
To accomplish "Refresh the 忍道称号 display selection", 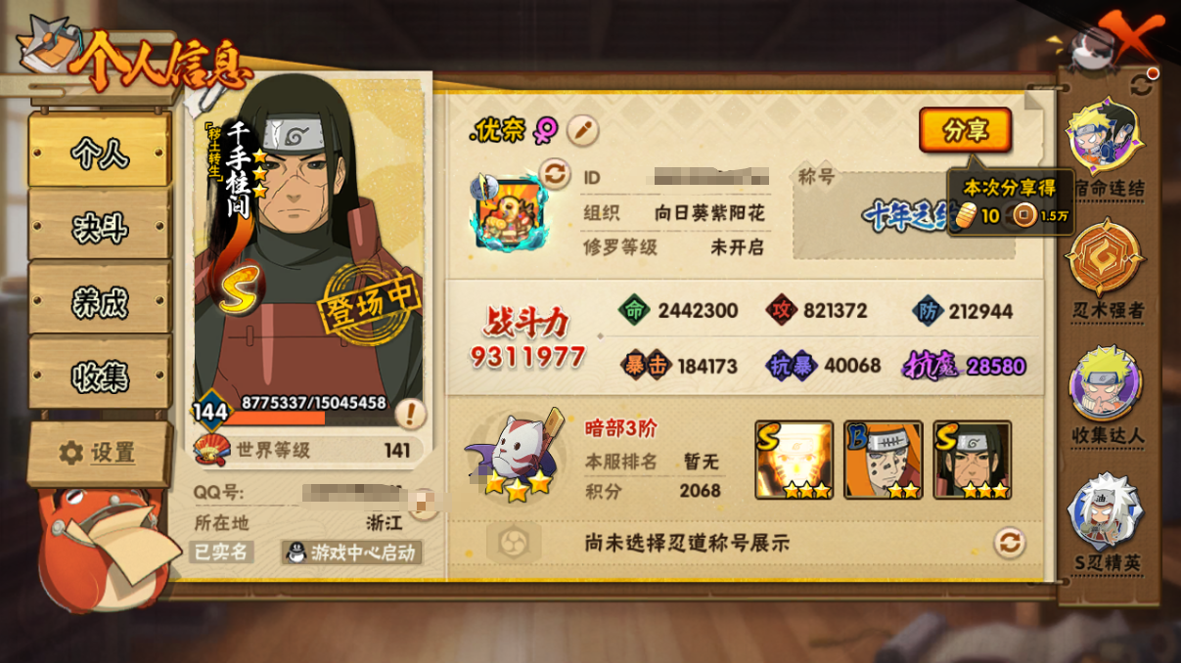I will tap(1010, 543).
